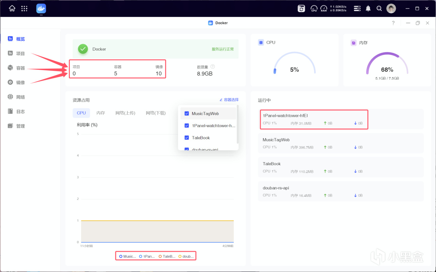Click the 运行中 panel heading
Screen dimensions: 436x272
[x=264, y=100]
